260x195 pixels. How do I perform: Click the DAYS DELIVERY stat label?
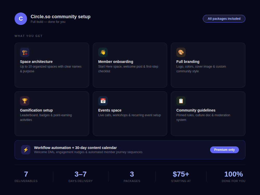(x=81, y=181)
